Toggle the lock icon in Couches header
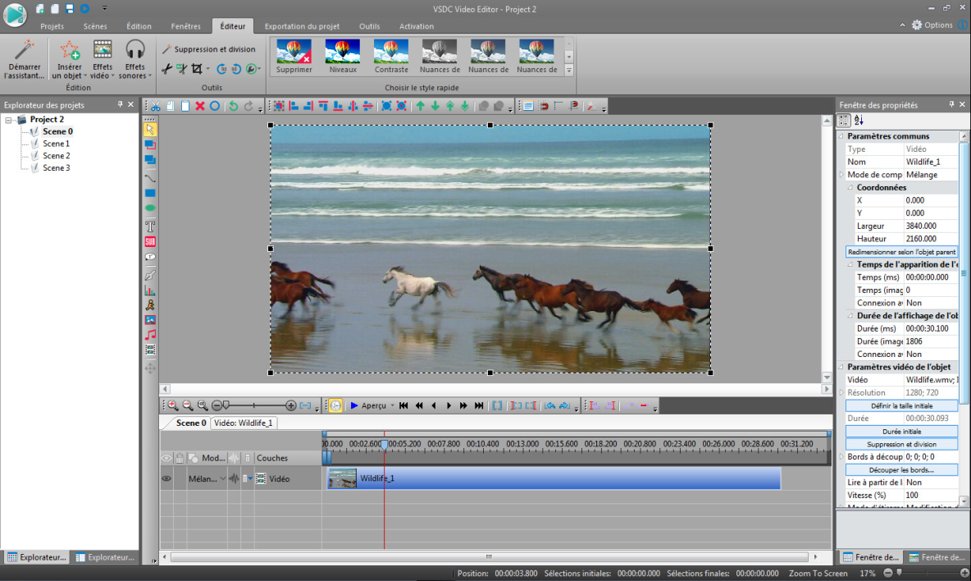The width and height of the screenshot is (971, 581). point(180,458)
